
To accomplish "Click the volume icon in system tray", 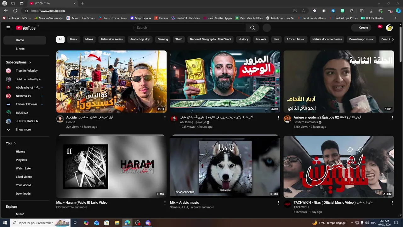I will point(367,223).
